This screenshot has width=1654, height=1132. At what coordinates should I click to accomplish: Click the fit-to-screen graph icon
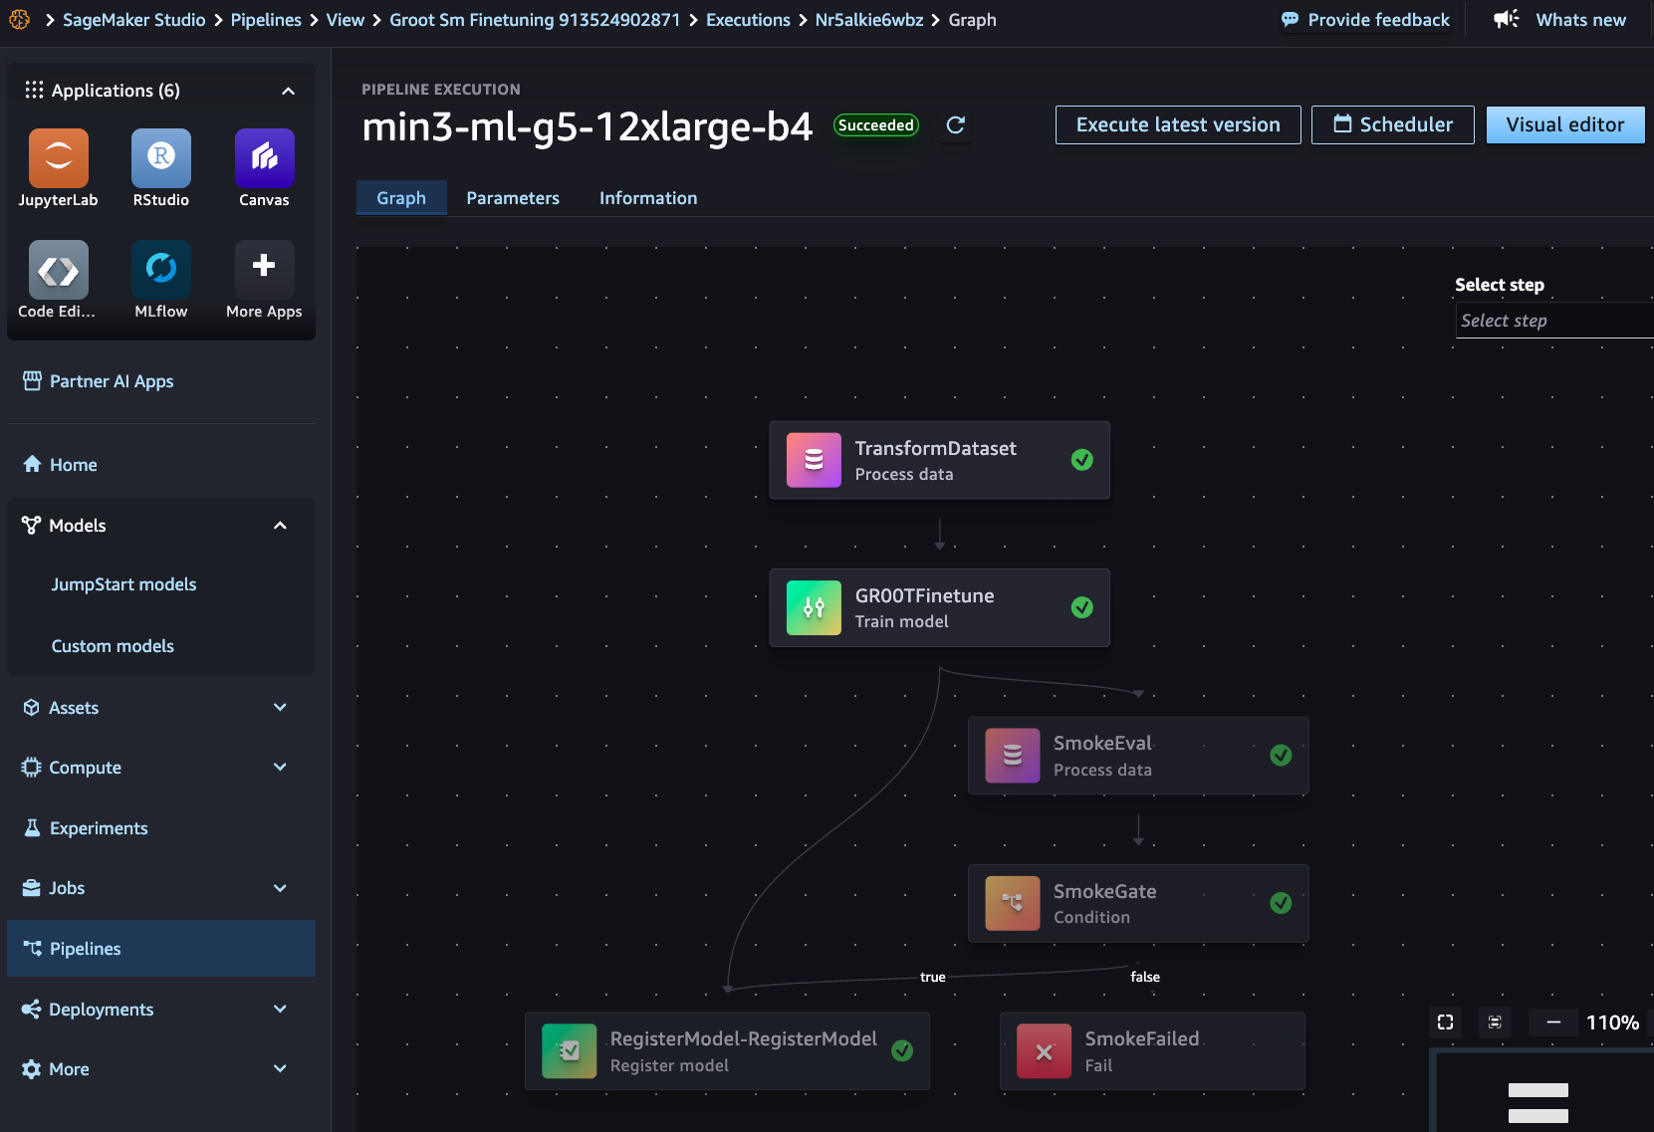pos(1445,1021)
